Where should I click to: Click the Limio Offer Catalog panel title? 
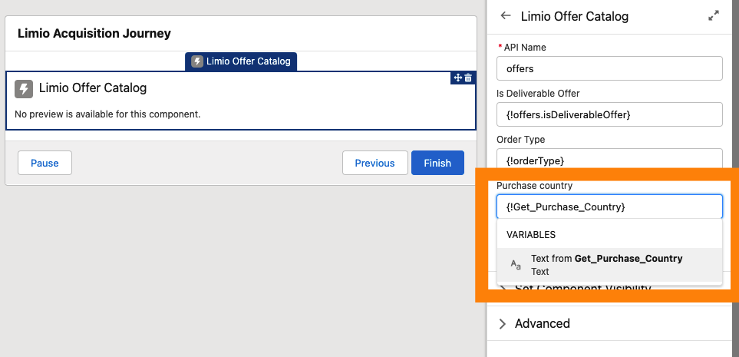point(575,16)
